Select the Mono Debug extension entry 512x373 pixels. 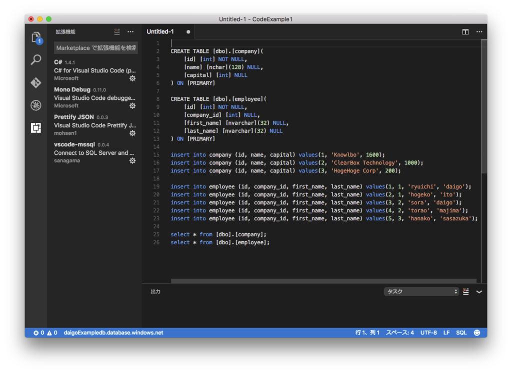94,97
